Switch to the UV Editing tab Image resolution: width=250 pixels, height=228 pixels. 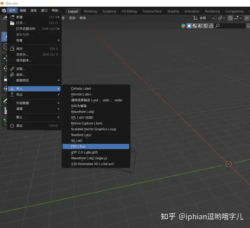[x=129, y=11]
